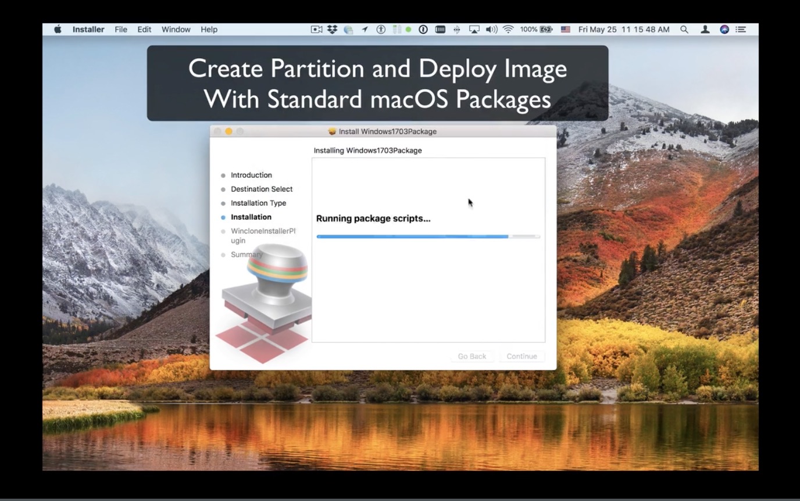
Task: Select the Introduction step
Action: (x=251, y=175)
